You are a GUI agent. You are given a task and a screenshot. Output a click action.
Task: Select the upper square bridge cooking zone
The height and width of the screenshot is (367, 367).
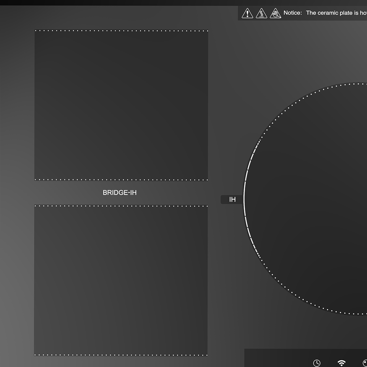pos(121,105)
